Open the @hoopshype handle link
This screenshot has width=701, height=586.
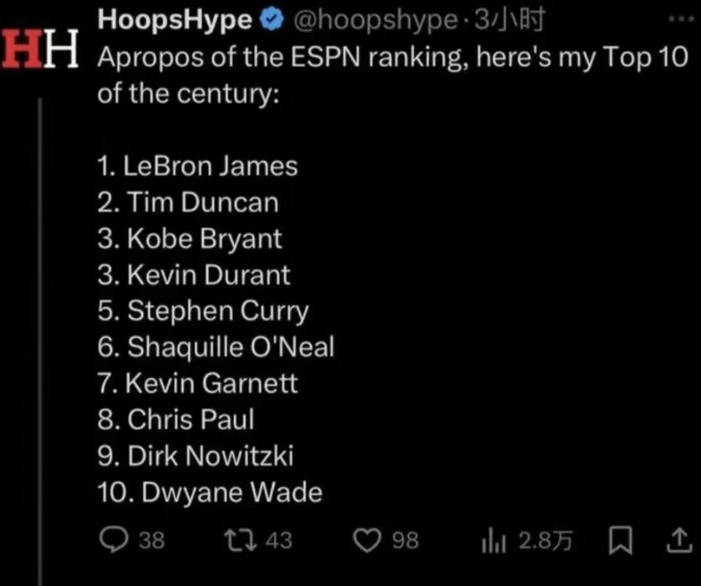pos(372,22)
